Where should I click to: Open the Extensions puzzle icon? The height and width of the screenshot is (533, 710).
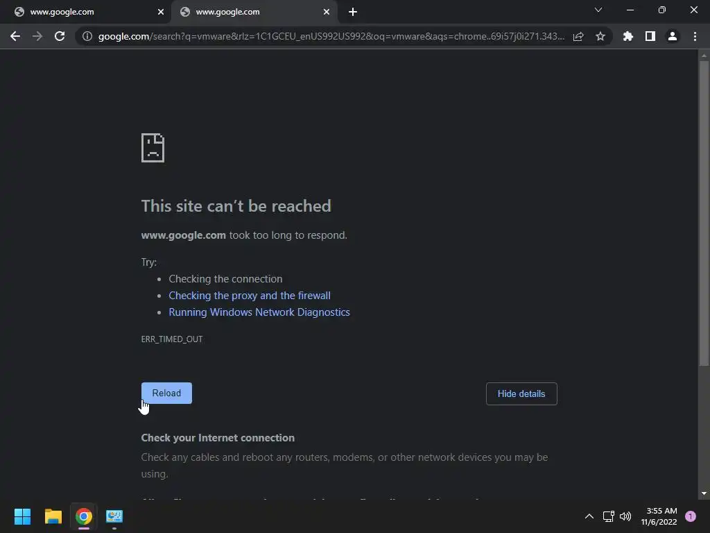click(627, 36)
